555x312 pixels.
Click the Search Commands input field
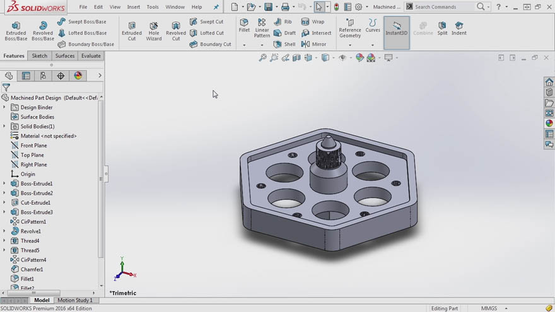pos(444,7)
